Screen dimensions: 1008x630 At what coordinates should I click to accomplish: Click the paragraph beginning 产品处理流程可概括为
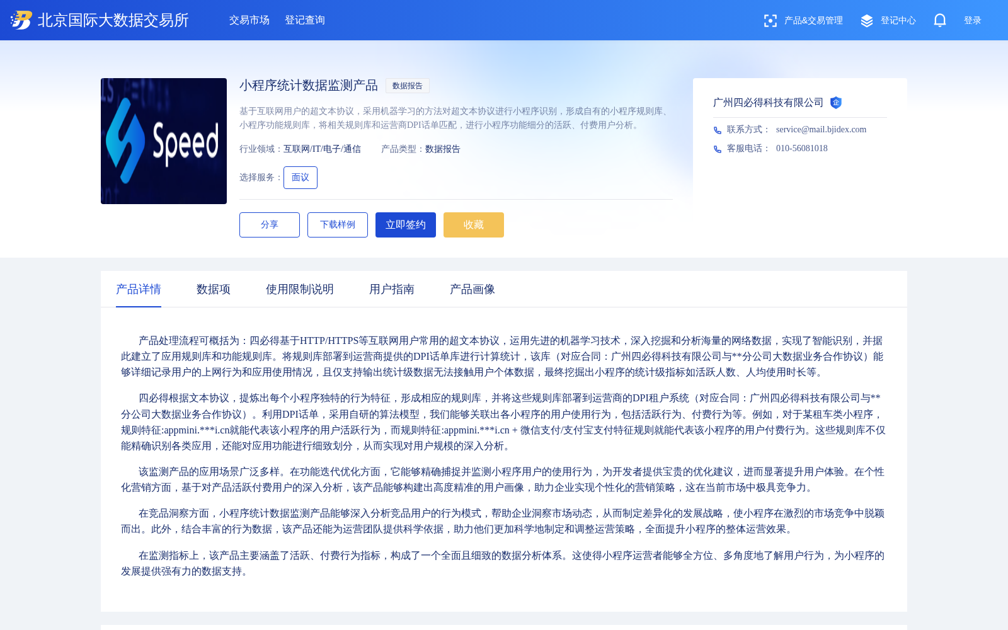(503, 357)
